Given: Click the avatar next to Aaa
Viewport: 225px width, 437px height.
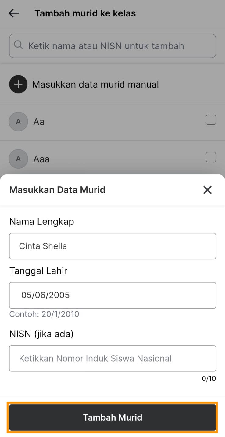Looking at the screenshot, I should [18, 159].
